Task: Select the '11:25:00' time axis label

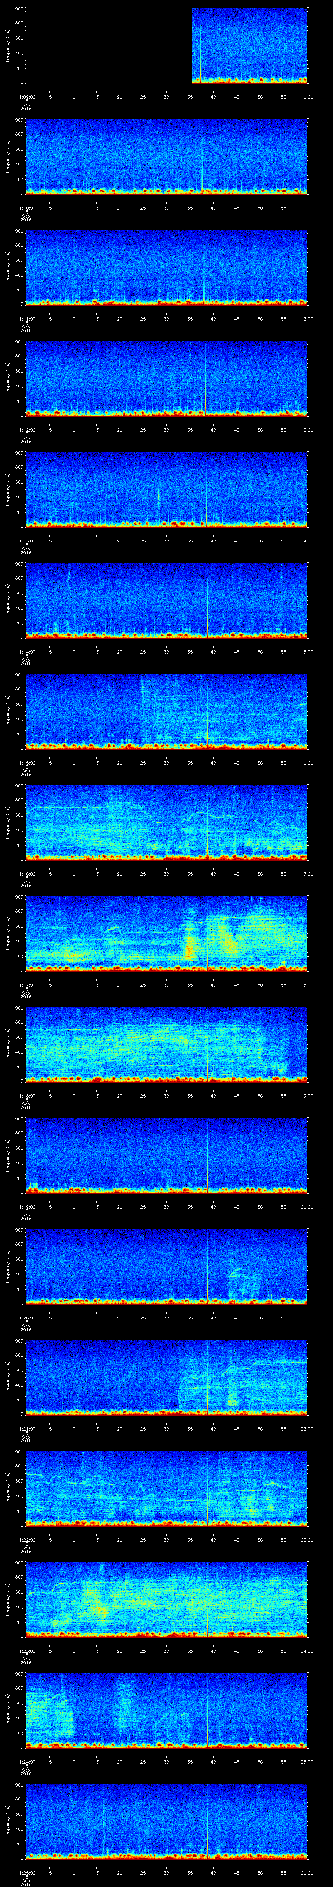Action: (x=26, y=1872)
